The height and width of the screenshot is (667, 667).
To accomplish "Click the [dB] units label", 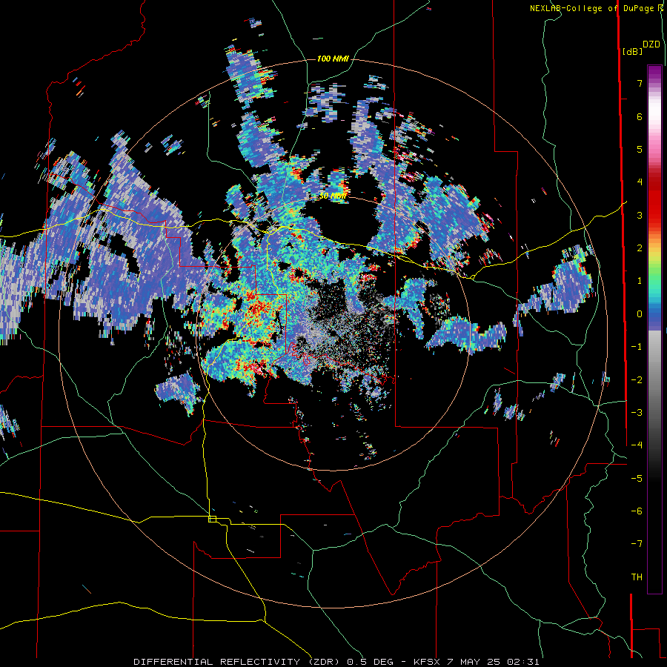I will tap(633, 51).
